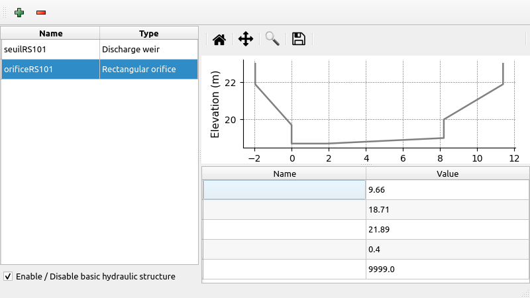Select the orificeRS101 structure name
Image resolution: width=530 pixels, height=298 pixels.
click(x=50, y=69)
